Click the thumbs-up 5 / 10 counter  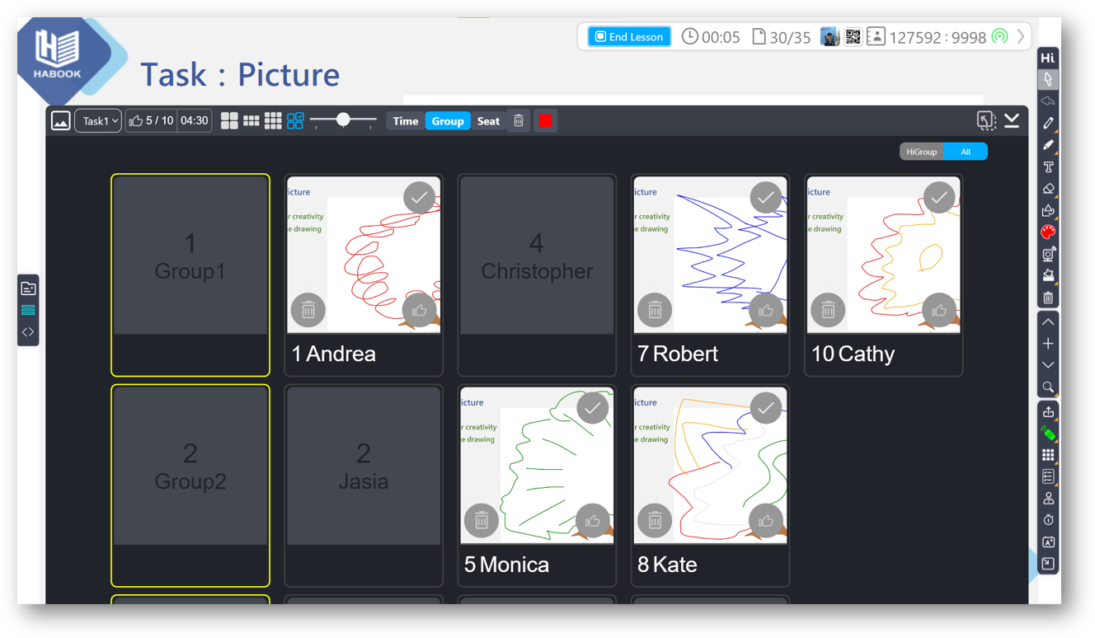point(152,121)
